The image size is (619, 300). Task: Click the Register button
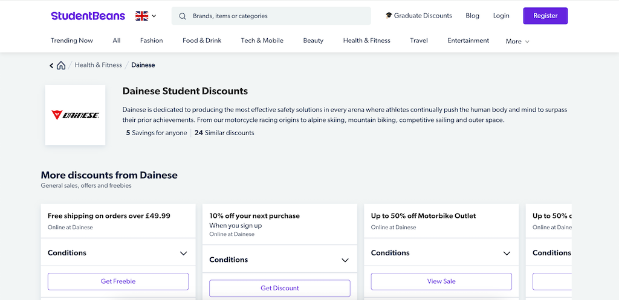tap(545, 16)
